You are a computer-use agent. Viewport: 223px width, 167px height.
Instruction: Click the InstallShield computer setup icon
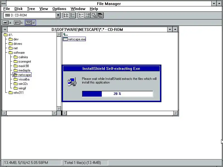coord(72,82)
